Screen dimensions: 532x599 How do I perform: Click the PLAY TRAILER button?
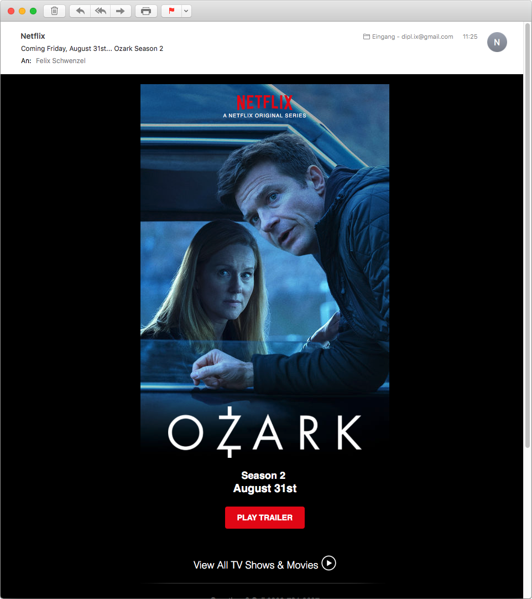[x=265, y=518]
